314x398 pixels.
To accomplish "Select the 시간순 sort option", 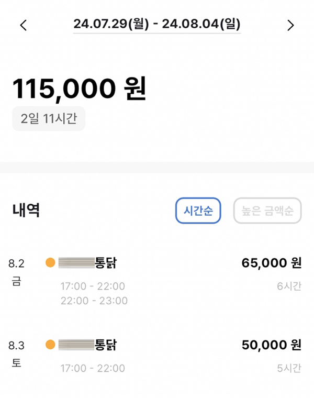I will [198, 211].
